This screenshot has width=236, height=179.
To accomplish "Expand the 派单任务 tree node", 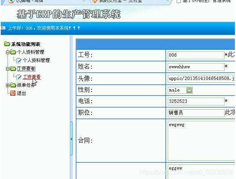I will tap(8, 85).
